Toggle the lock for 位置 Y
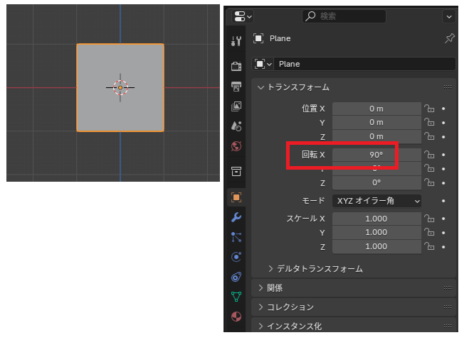The width and height of the screenshot is (464, 340). coord(429,122)
